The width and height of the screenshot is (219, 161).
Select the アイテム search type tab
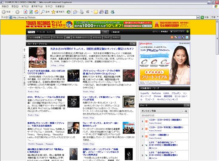coord(31,32)
